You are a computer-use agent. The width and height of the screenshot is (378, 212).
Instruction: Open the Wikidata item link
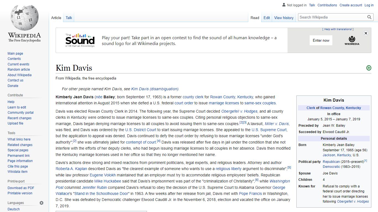[x=18, y=172]
